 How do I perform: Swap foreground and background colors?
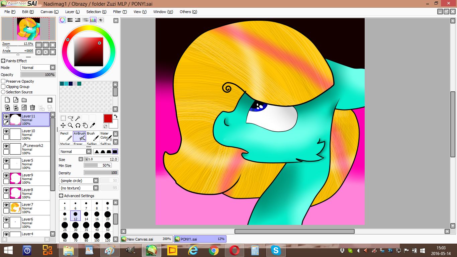tap(115, 116)
